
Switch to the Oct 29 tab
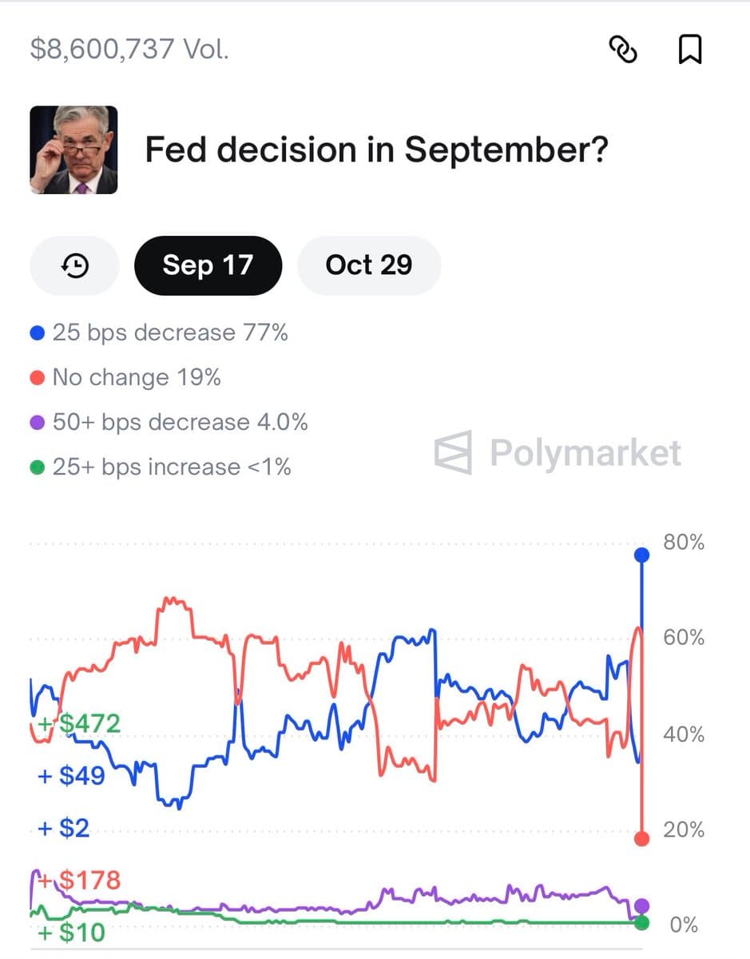click(369, 265)
